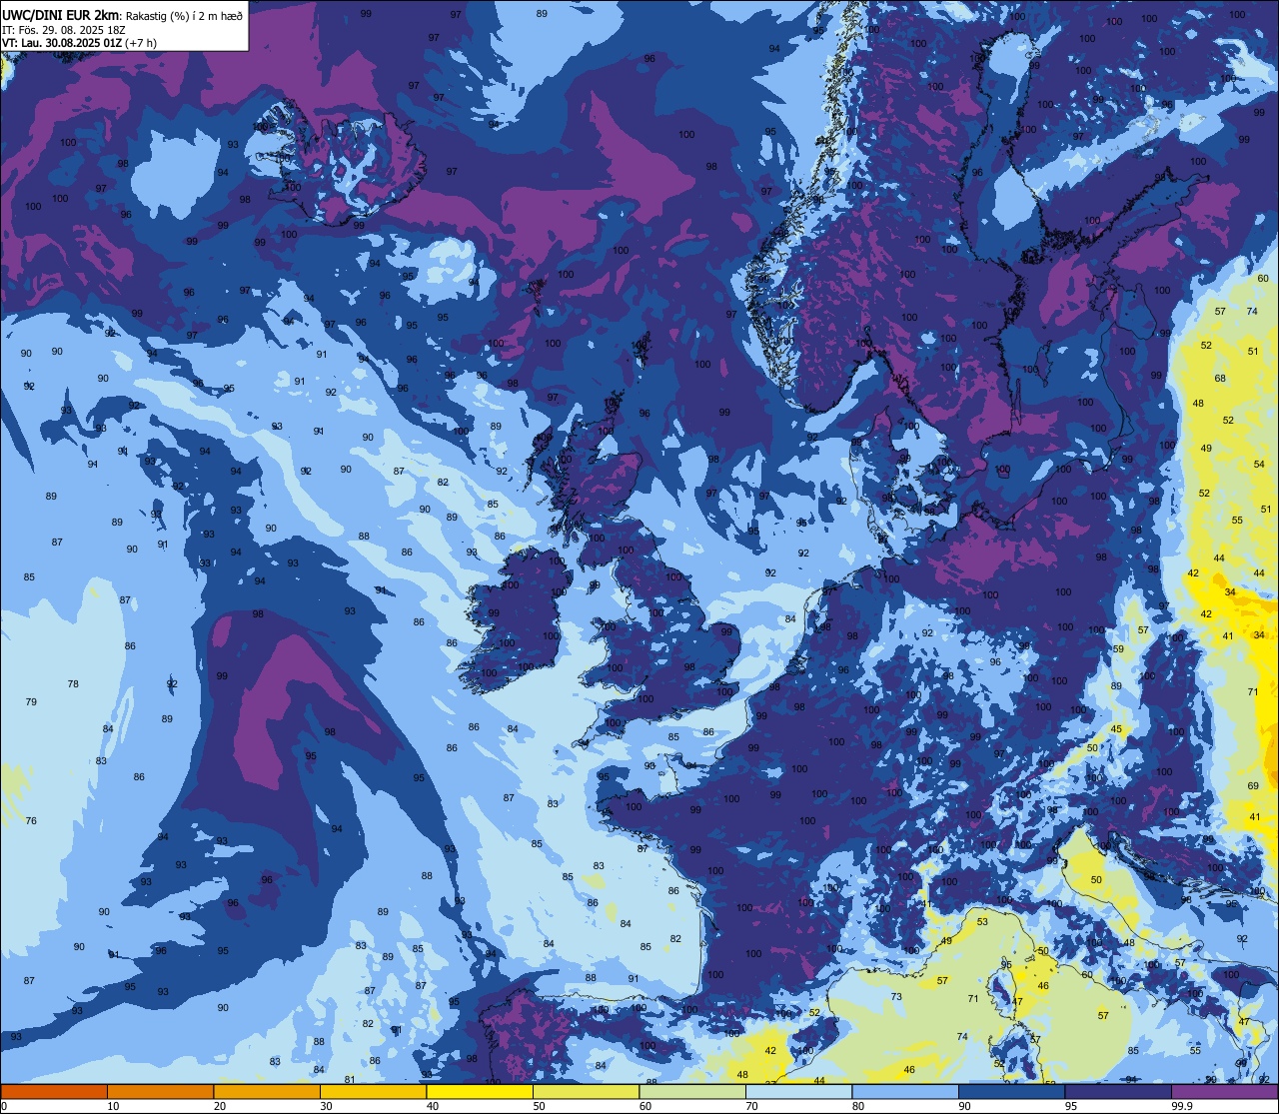Click the '73' humidity value on the map
This screenshot has height=1114, width=1279.
click(897, 997)
